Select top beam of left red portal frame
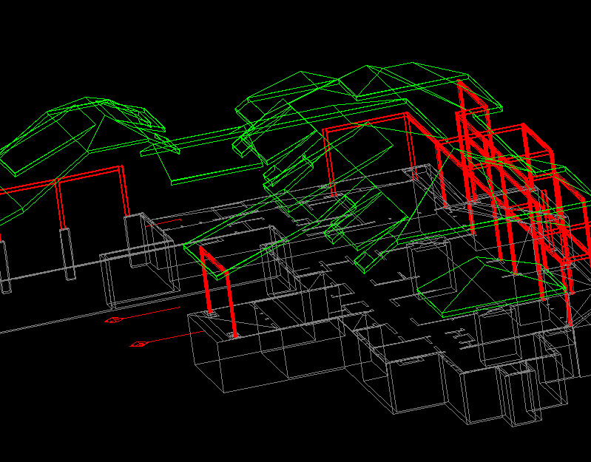 [90, 174]
